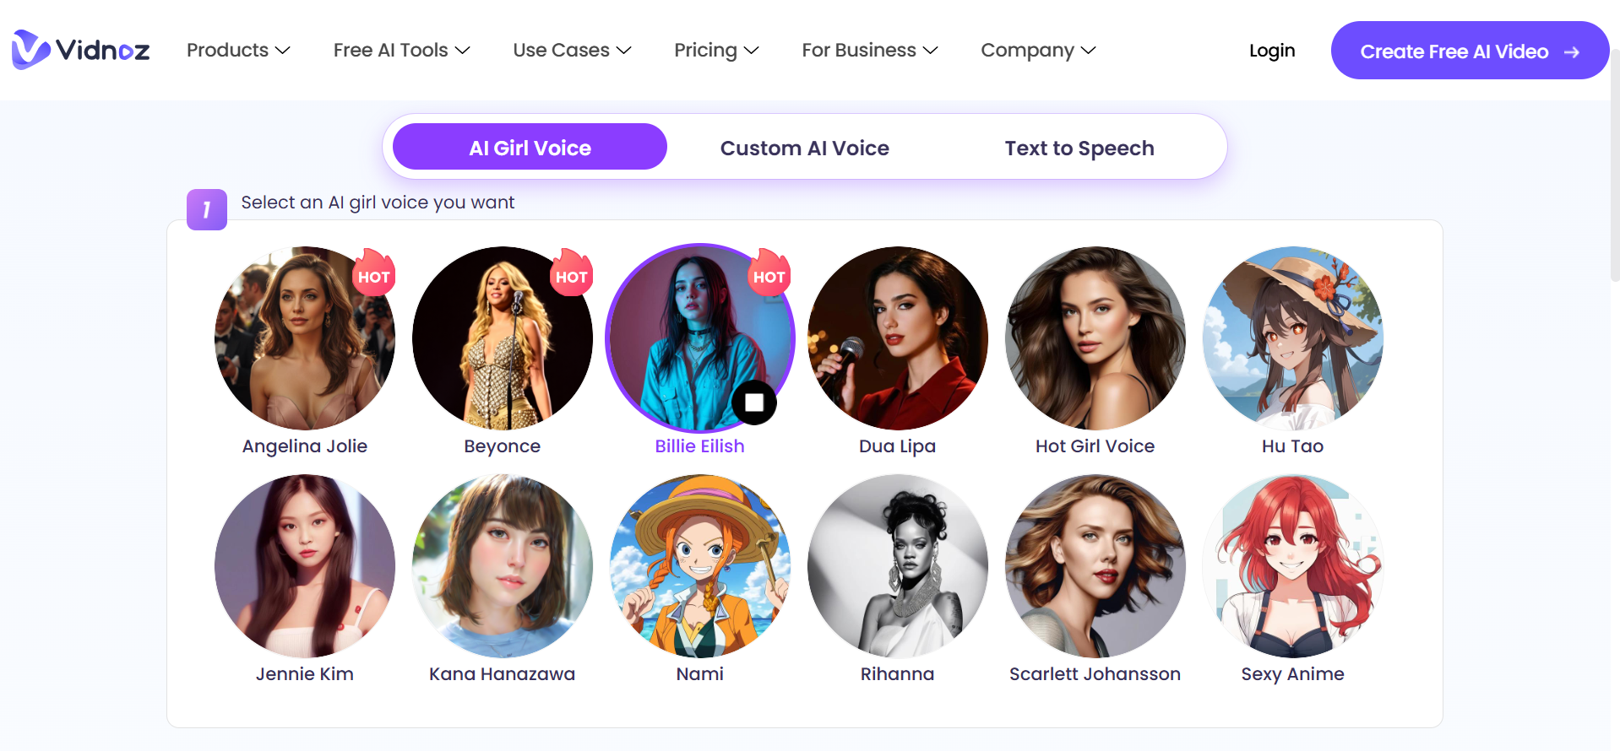Expand the Products dropdown
This screenshot has width=1620, height=751.
(x=238, y=50)
